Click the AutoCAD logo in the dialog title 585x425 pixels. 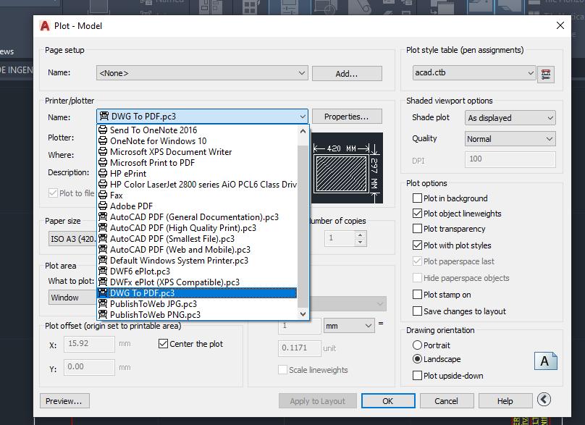pyautogui.click(x=45, y=26)
